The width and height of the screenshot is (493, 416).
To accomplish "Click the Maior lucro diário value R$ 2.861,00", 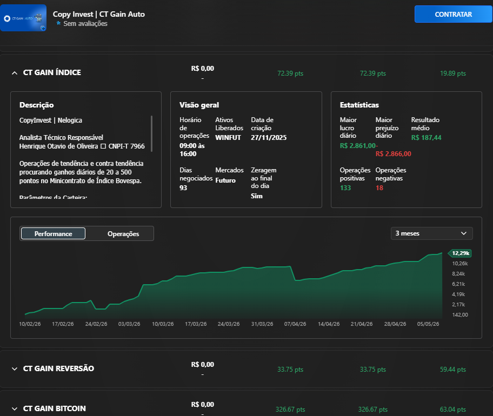I will pos(358,146).
